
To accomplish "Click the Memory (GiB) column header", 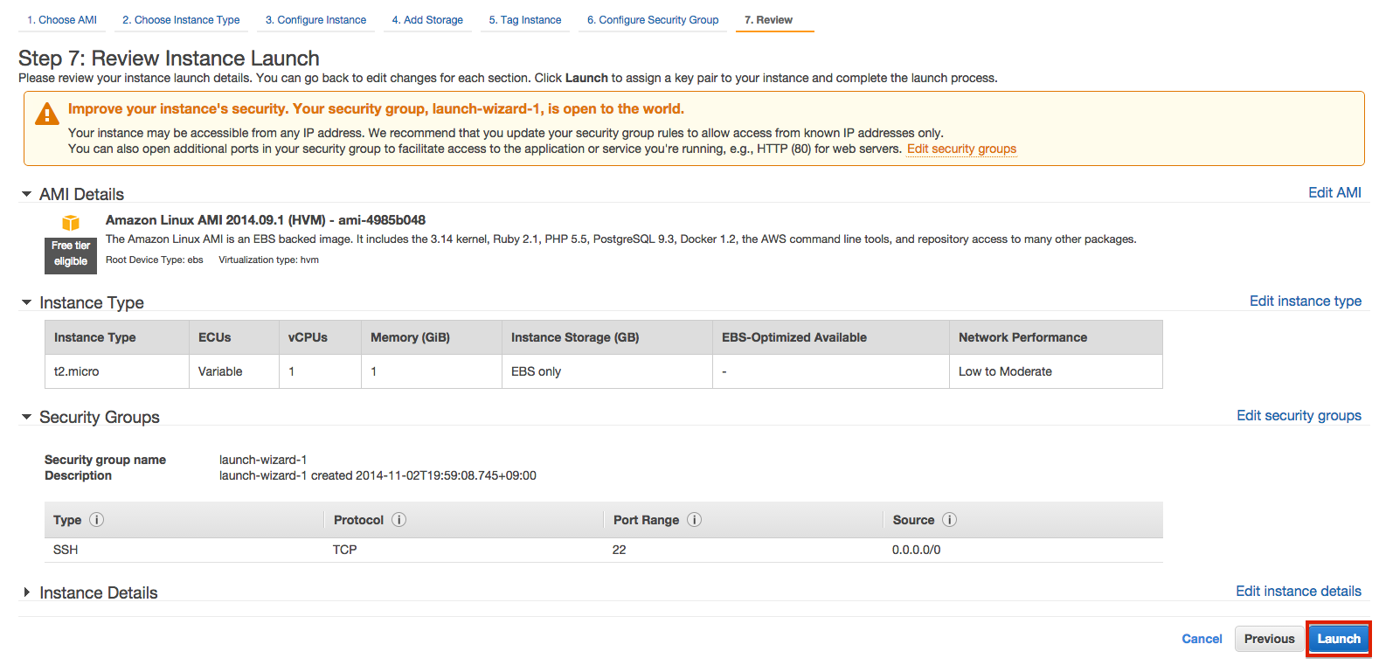I will pyautogui.click(x=432, y=337).
